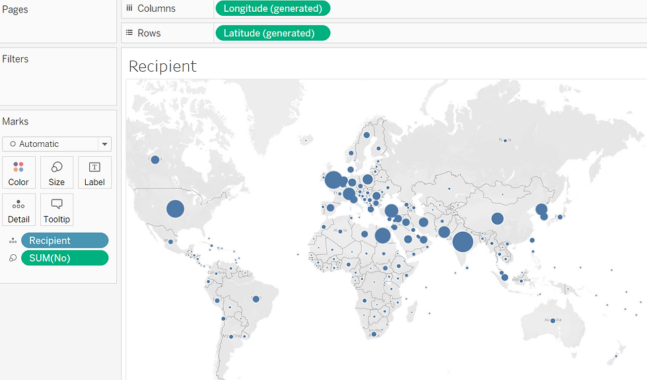The height and width of the screenshot is (380, 647).
Task: Click the Rows shelf icon
Action: [129, 32]
